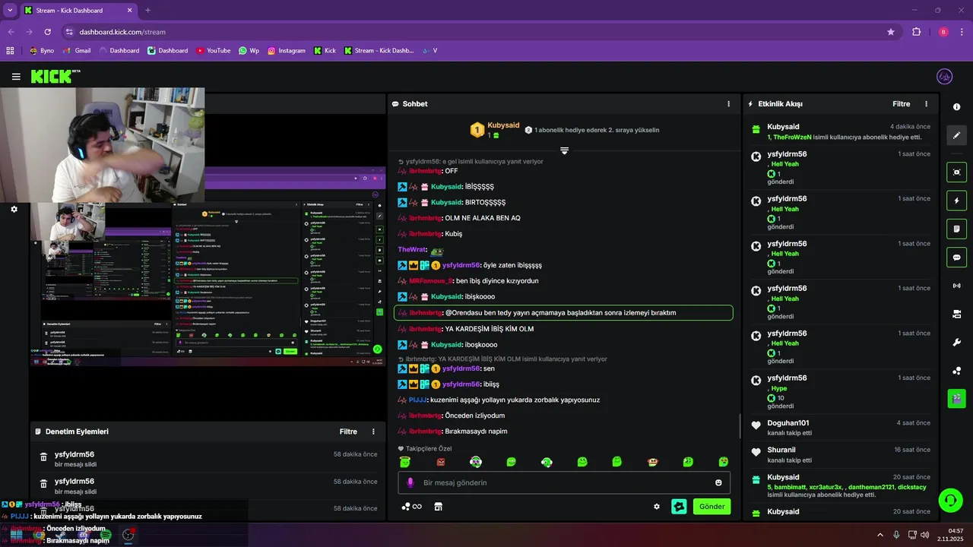Open the Byno bookmark
973x547 pixels.
click(41, 51)
